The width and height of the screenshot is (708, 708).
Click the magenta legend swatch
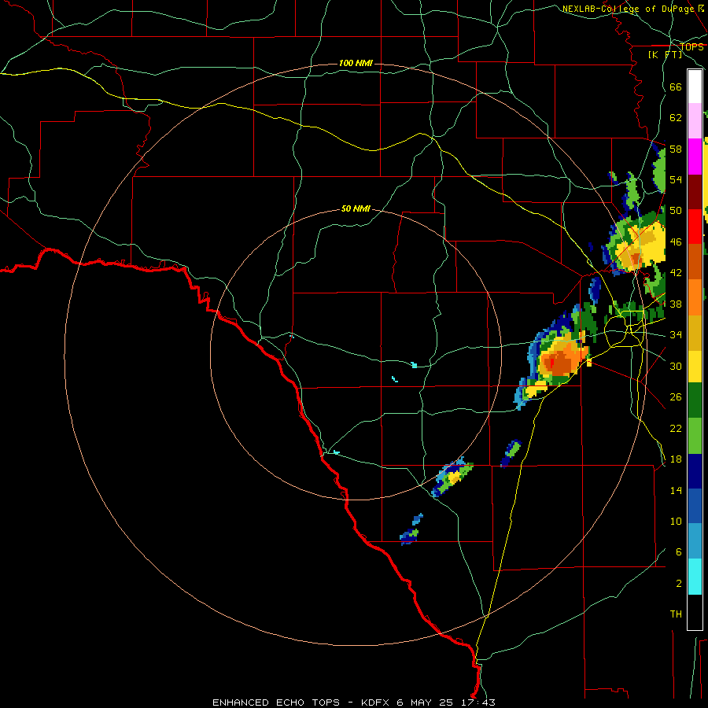tap(695, 157)
